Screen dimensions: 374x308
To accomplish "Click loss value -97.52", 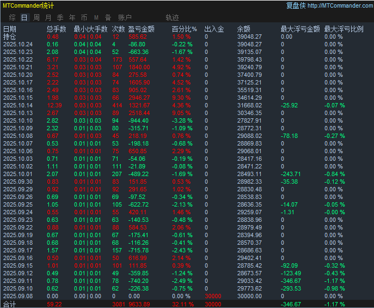I will tap(137, 197).
